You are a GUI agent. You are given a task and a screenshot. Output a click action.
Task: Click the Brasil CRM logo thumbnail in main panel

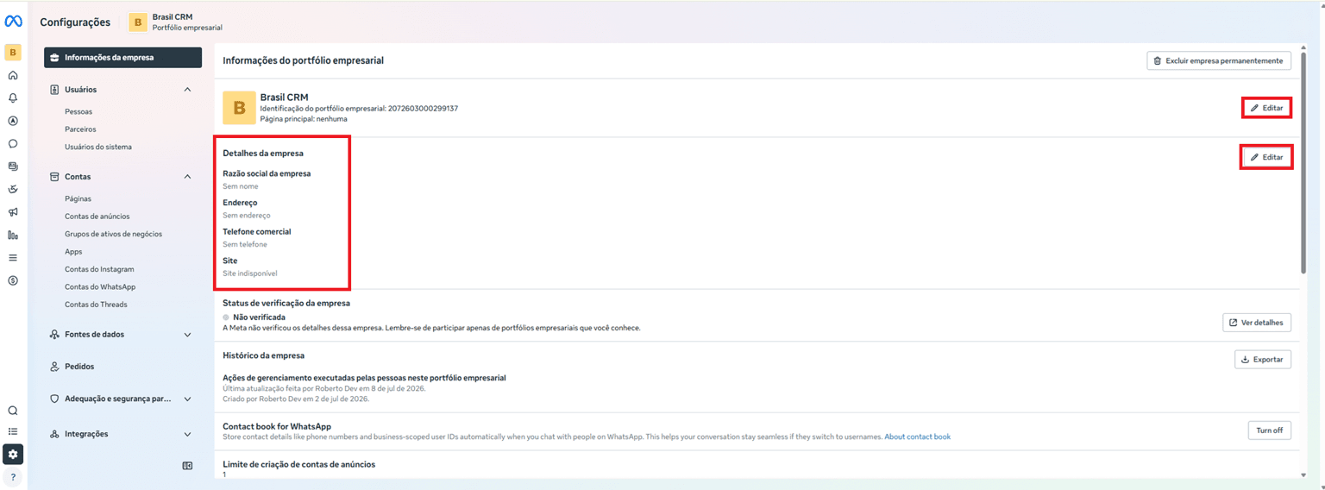(x=239, y=108)
